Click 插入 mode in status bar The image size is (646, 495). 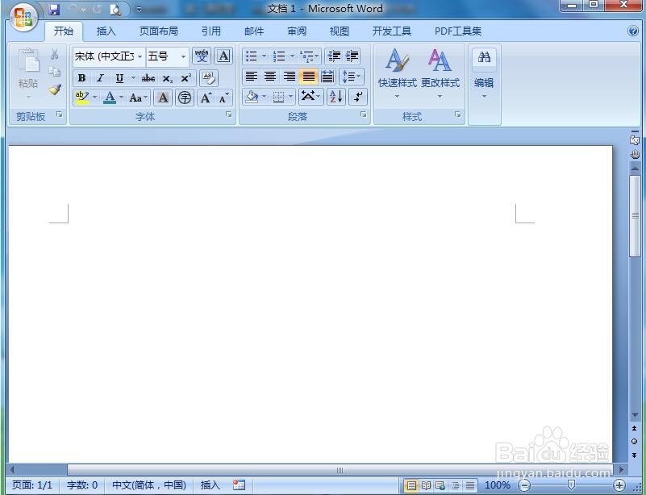coord(210,485)
